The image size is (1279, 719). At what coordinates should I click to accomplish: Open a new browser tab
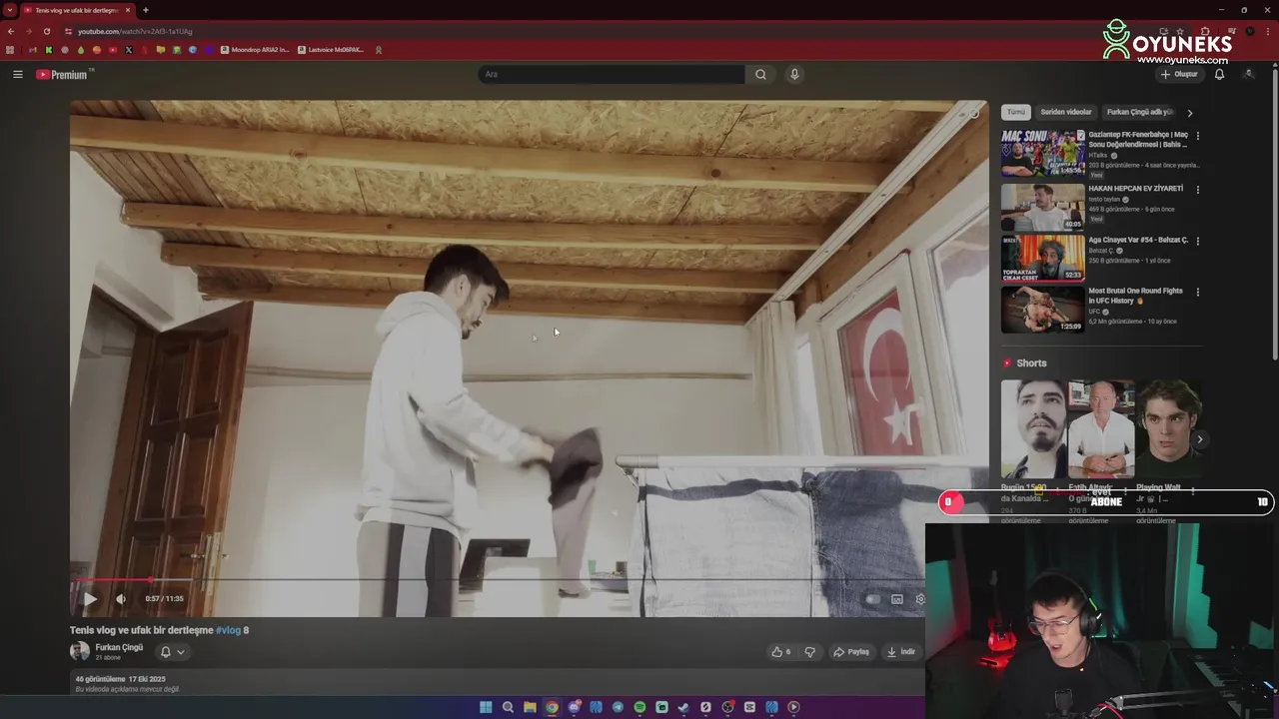[x=146, y=10]
